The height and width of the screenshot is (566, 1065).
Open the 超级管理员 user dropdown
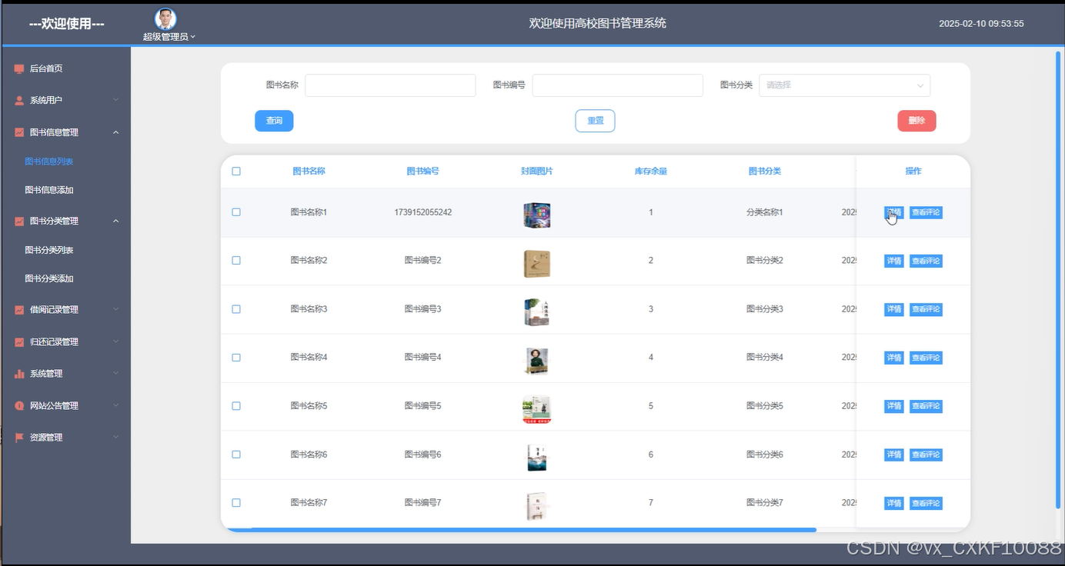[x=169, y=36]
